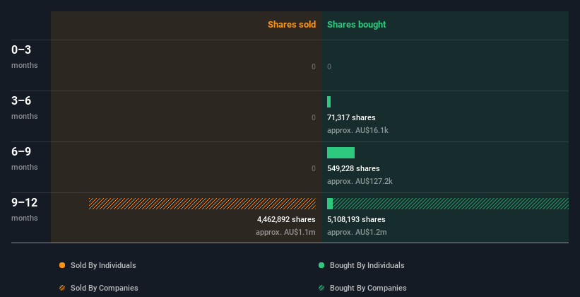Select the Shares sold column header
This screenshot has height=297, width=580.
(x=292, y=25)
